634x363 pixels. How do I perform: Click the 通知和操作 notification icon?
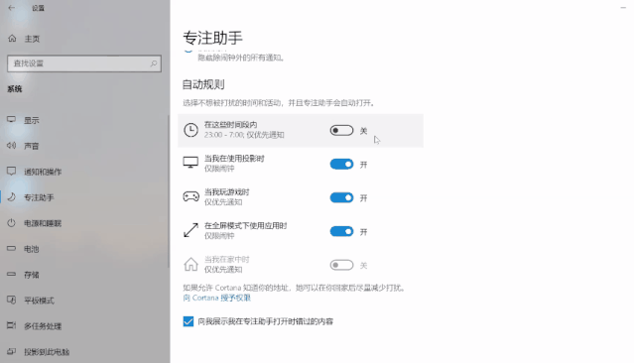click(x=11, y=171)
